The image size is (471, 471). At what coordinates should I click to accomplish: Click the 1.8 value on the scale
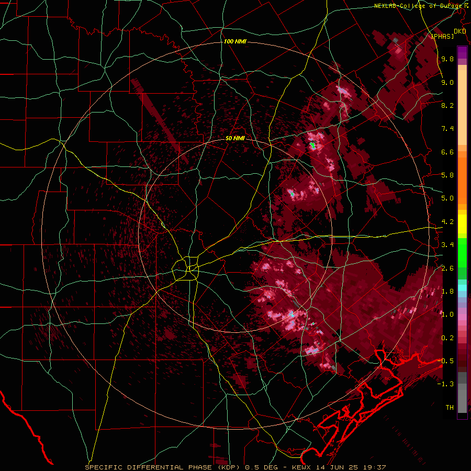click(447, 291)
